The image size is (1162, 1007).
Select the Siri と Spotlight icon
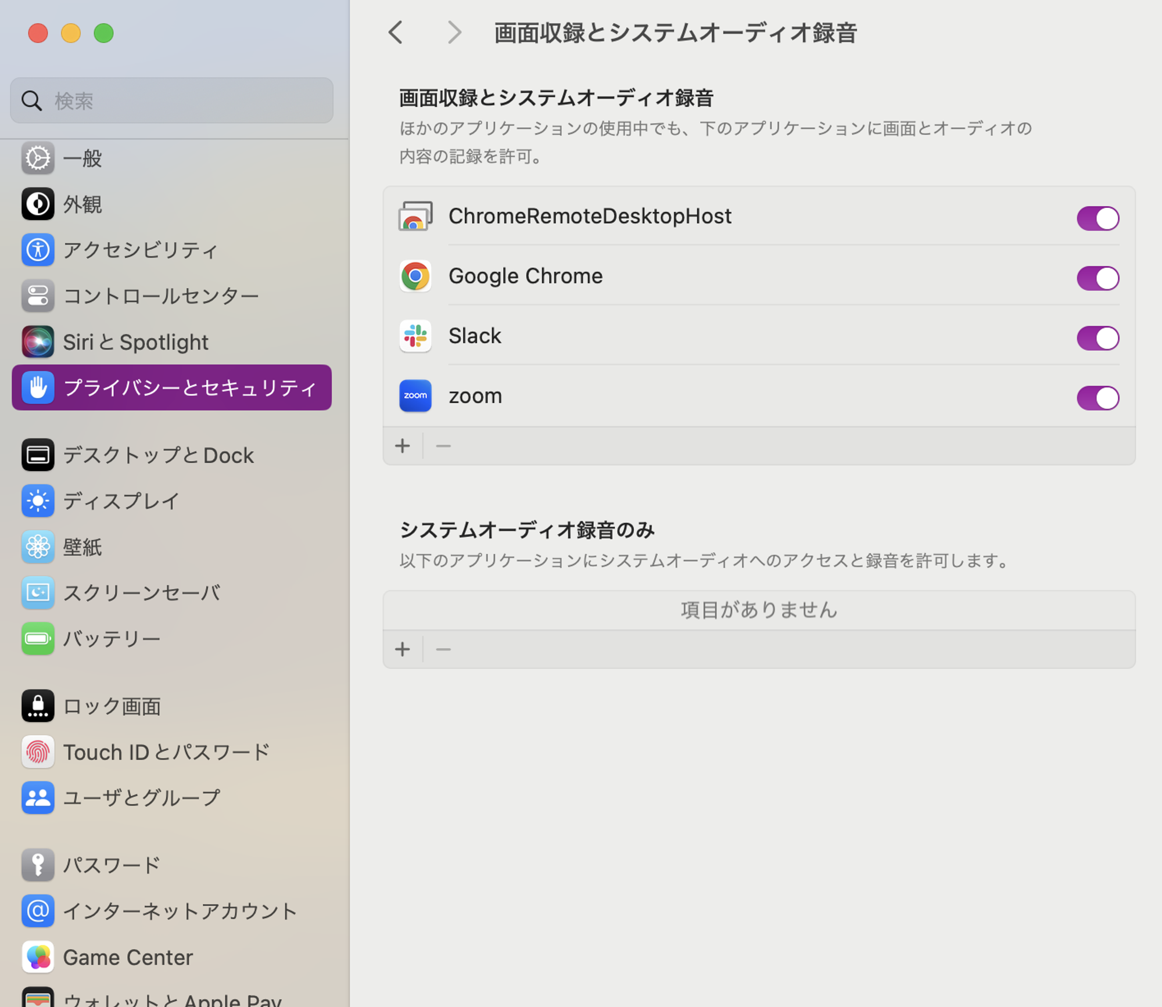[x=38, y=342]
